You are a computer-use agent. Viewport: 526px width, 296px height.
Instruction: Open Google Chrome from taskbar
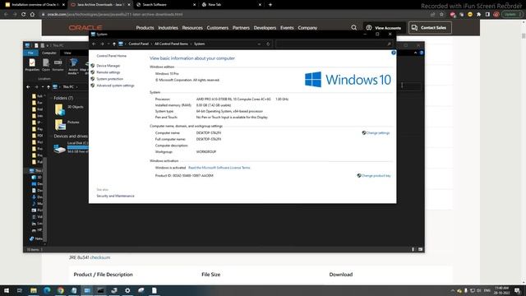pyautogui.click(x=60, y=290)
